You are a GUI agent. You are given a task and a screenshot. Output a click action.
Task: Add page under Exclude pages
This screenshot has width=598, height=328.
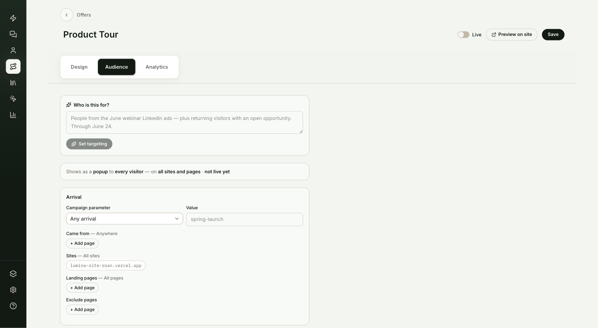pos(83,310)
